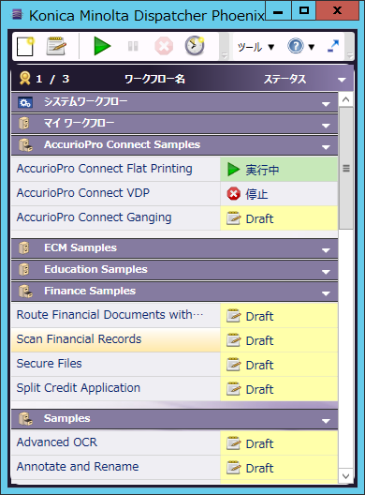Click Draft icon for Secure Files

[x=234, y=365]
